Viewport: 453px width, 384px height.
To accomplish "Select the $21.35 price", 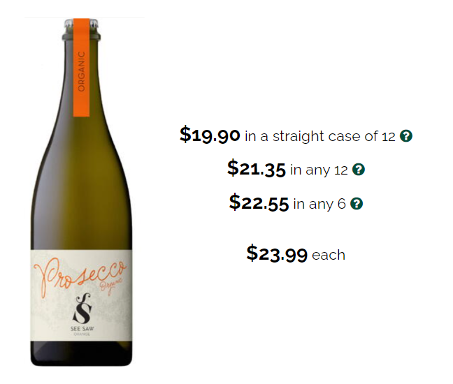I will click(257, 168).
